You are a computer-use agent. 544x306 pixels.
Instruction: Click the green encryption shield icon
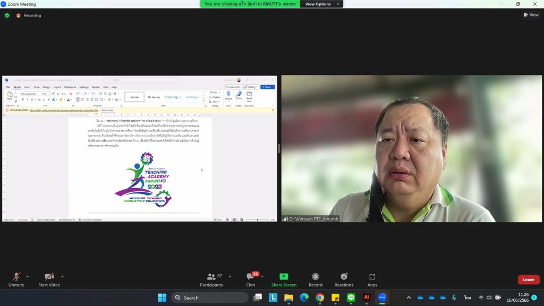pos(7,15)
